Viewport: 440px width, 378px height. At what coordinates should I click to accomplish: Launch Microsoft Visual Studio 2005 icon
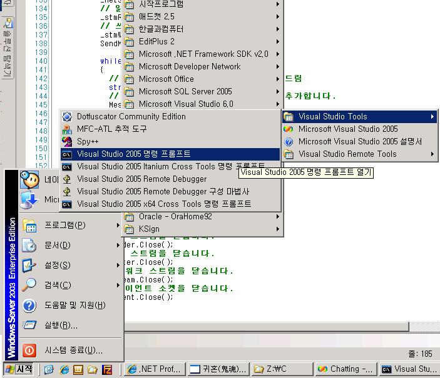(288, 129)
